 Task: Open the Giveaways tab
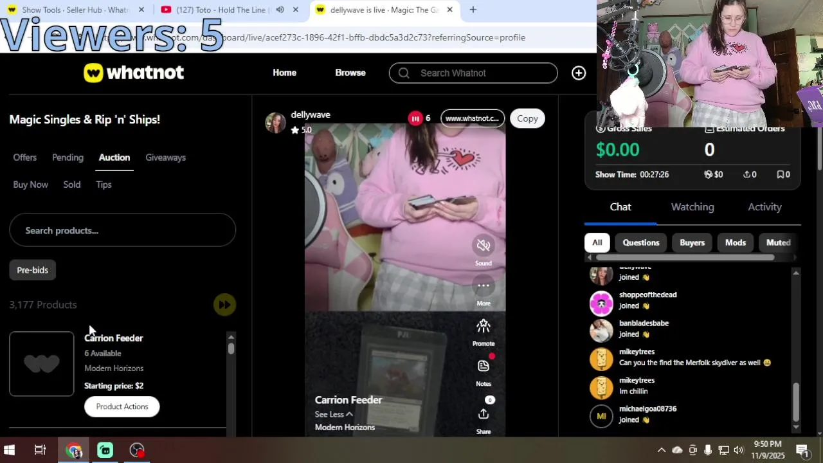(165, 158)
